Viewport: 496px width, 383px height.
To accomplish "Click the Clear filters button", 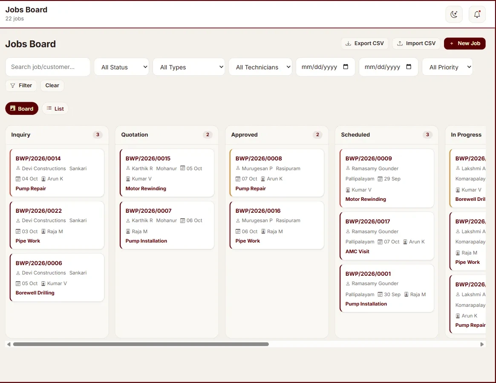I will pyautogui.click(x=52, y=85).
